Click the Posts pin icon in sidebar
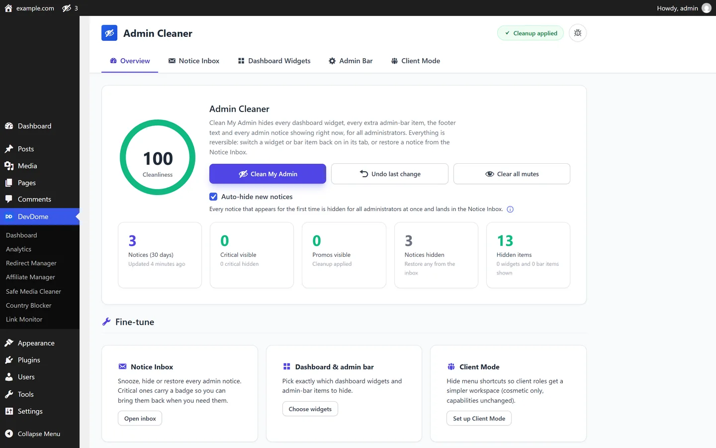This screenshot has width=716, height=448. 9,149
